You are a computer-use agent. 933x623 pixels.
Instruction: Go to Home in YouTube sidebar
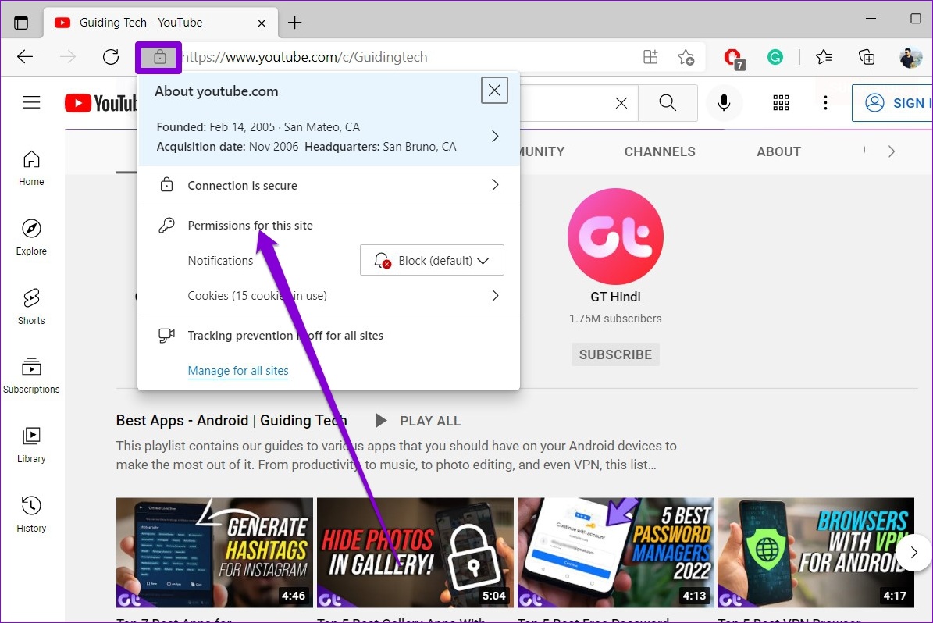pyautogui.click(x=31, y=169)
